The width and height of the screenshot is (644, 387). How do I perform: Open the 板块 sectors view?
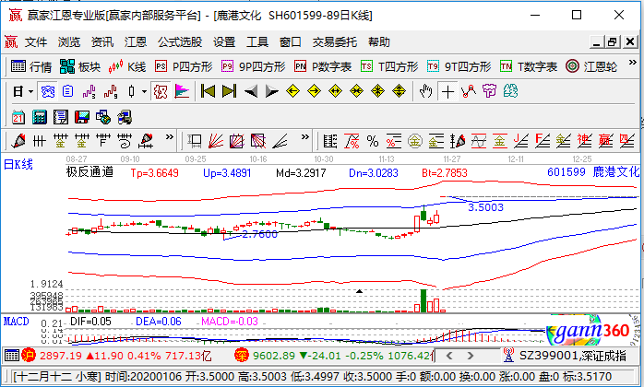80,66
